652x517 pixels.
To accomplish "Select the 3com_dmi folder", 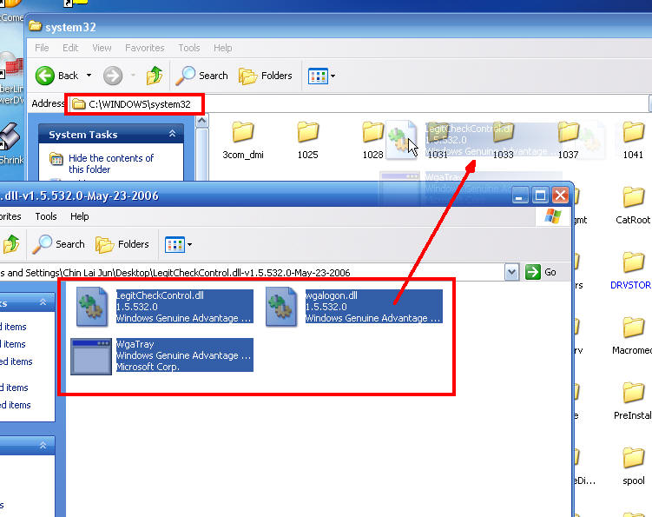I will point(243,141).
